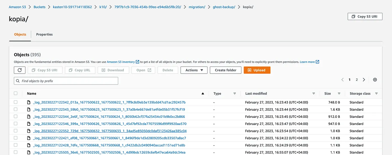Click file icon of first _log object row
This screenshot has width=392, height=155.
tap(29, 102)
